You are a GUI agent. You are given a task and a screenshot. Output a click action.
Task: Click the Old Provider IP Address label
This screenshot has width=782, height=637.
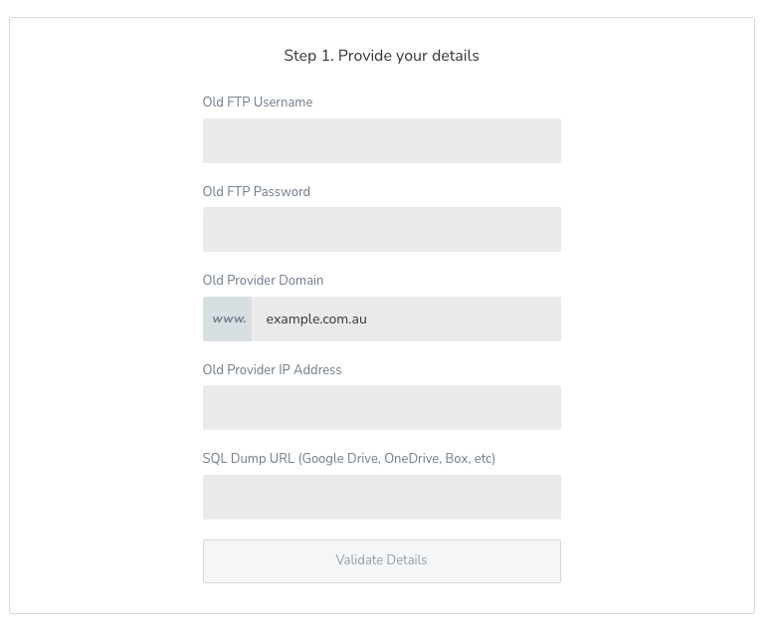[x=272, y=369]
